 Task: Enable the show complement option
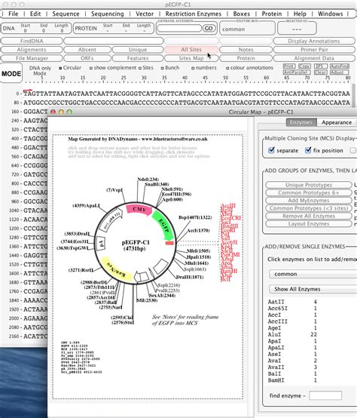(x=91, y=68)
